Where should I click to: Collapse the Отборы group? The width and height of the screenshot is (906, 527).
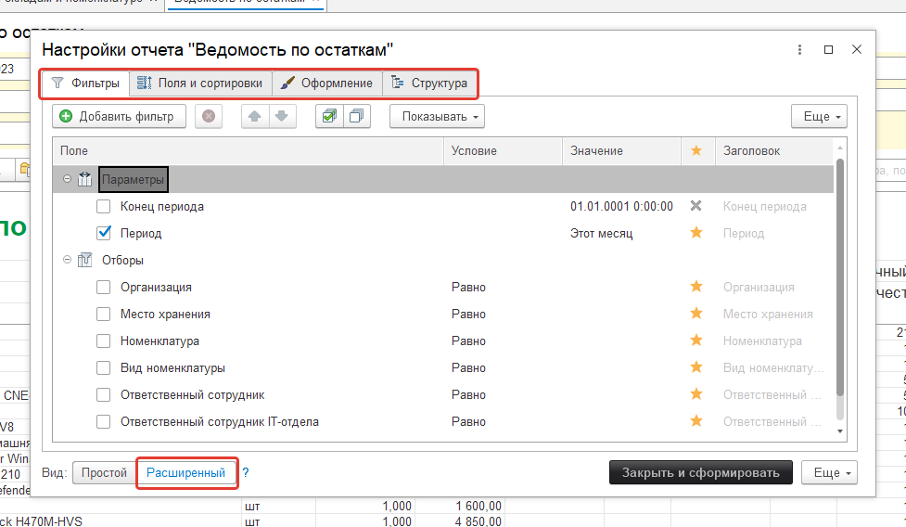click(x=67, y=260)
